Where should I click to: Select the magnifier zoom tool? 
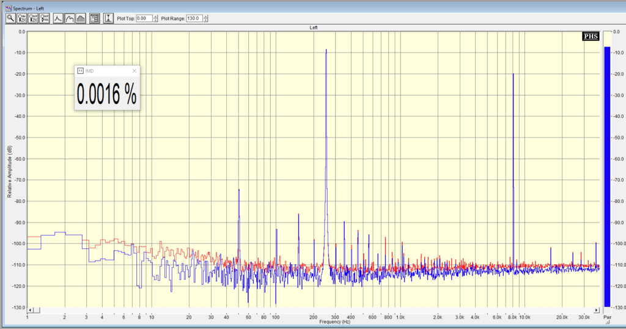point(10,18)
